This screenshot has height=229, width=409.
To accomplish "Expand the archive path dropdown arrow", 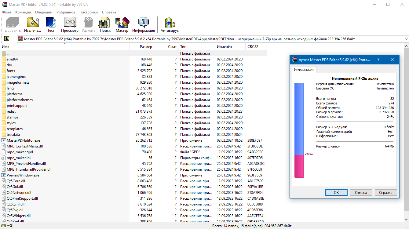I will click(406, 39).
